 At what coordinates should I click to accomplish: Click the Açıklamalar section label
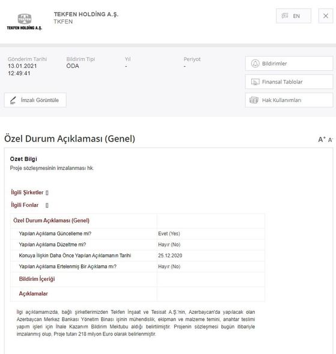(34, 294)
